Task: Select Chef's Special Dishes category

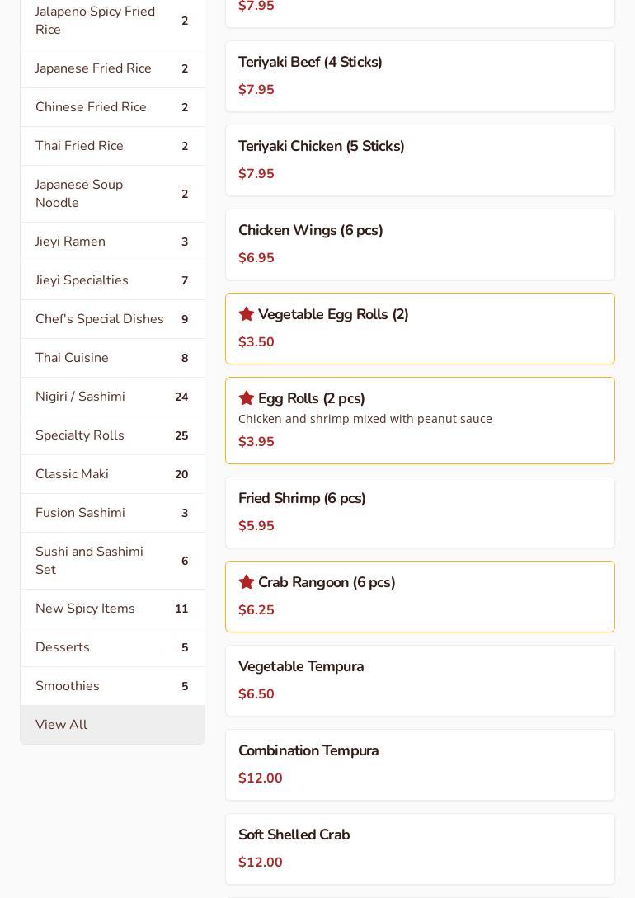Action: click(x=112, y=319)
